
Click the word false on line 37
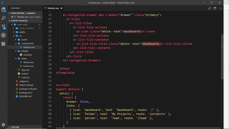click(84, 101)
